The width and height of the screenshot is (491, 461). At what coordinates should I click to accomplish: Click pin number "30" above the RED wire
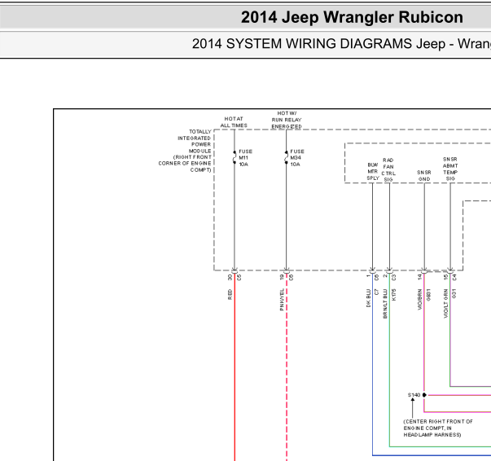(230, 277)
